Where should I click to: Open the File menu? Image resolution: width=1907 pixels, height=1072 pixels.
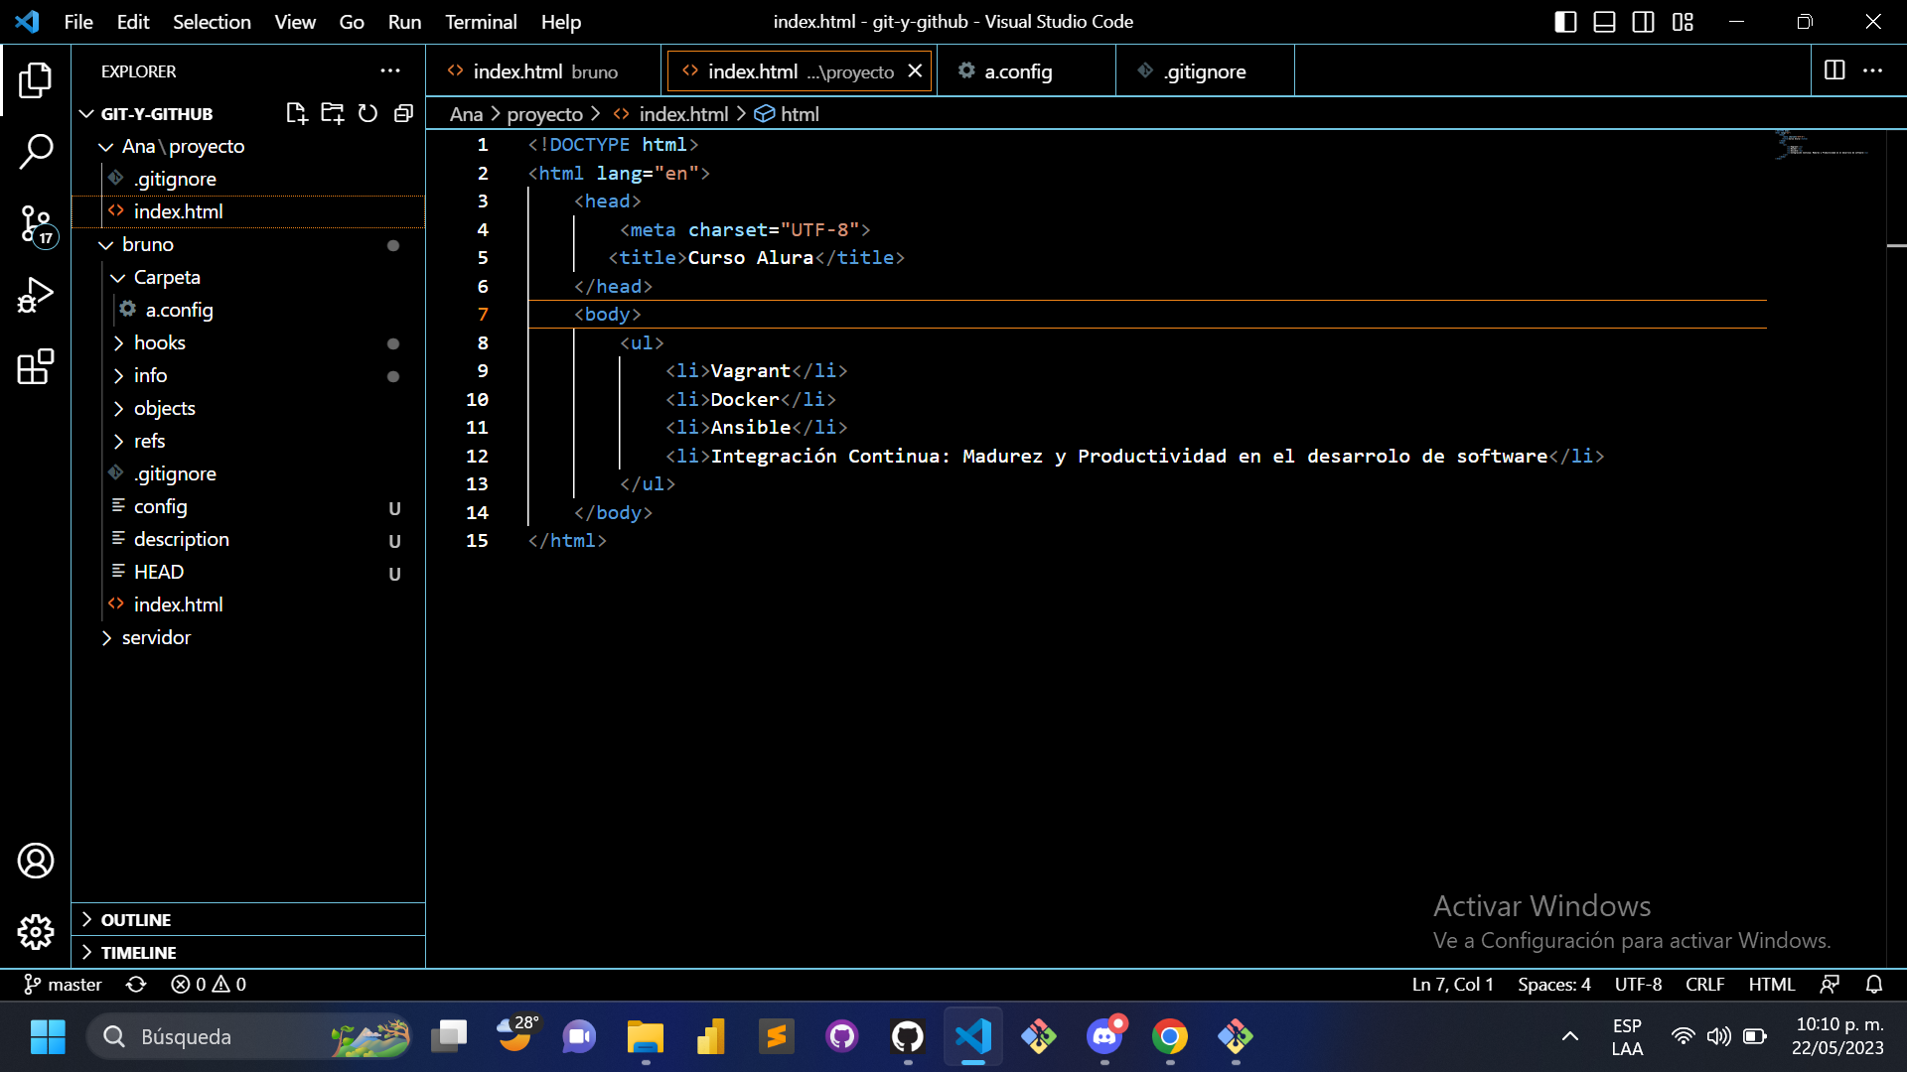pyautogui.click(x=78, y=22)
